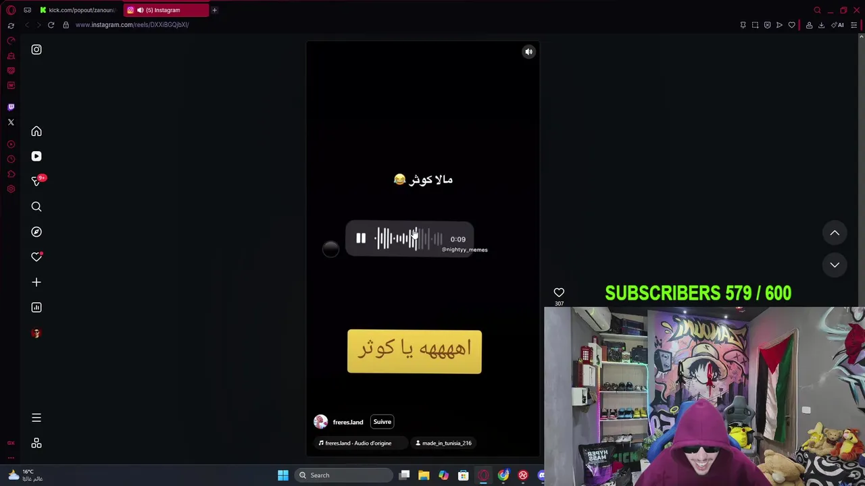Click the instagram.com address bar URL
The height and width of the screenshot is (486, 865).
point(132,25)
